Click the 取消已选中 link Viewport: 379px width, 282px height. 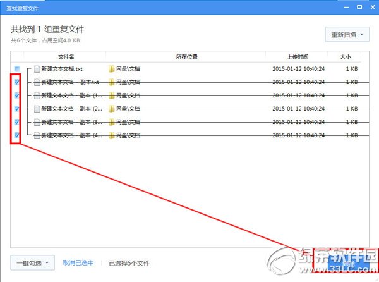pos(78,263)
